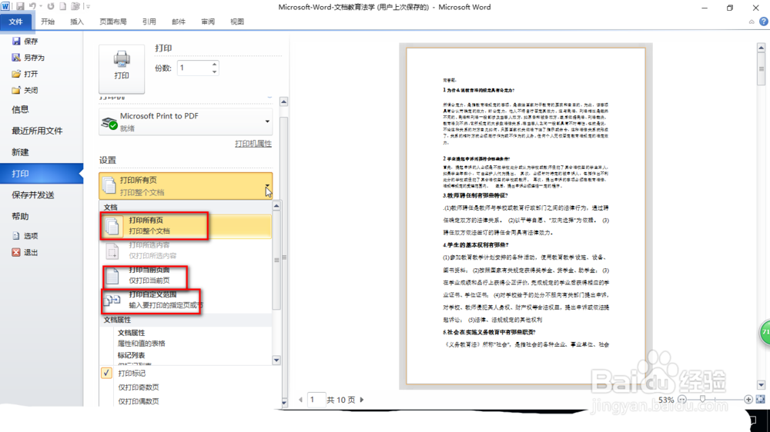
Task: Switch to the 插入 tab
Action: (x=77, y=22)
